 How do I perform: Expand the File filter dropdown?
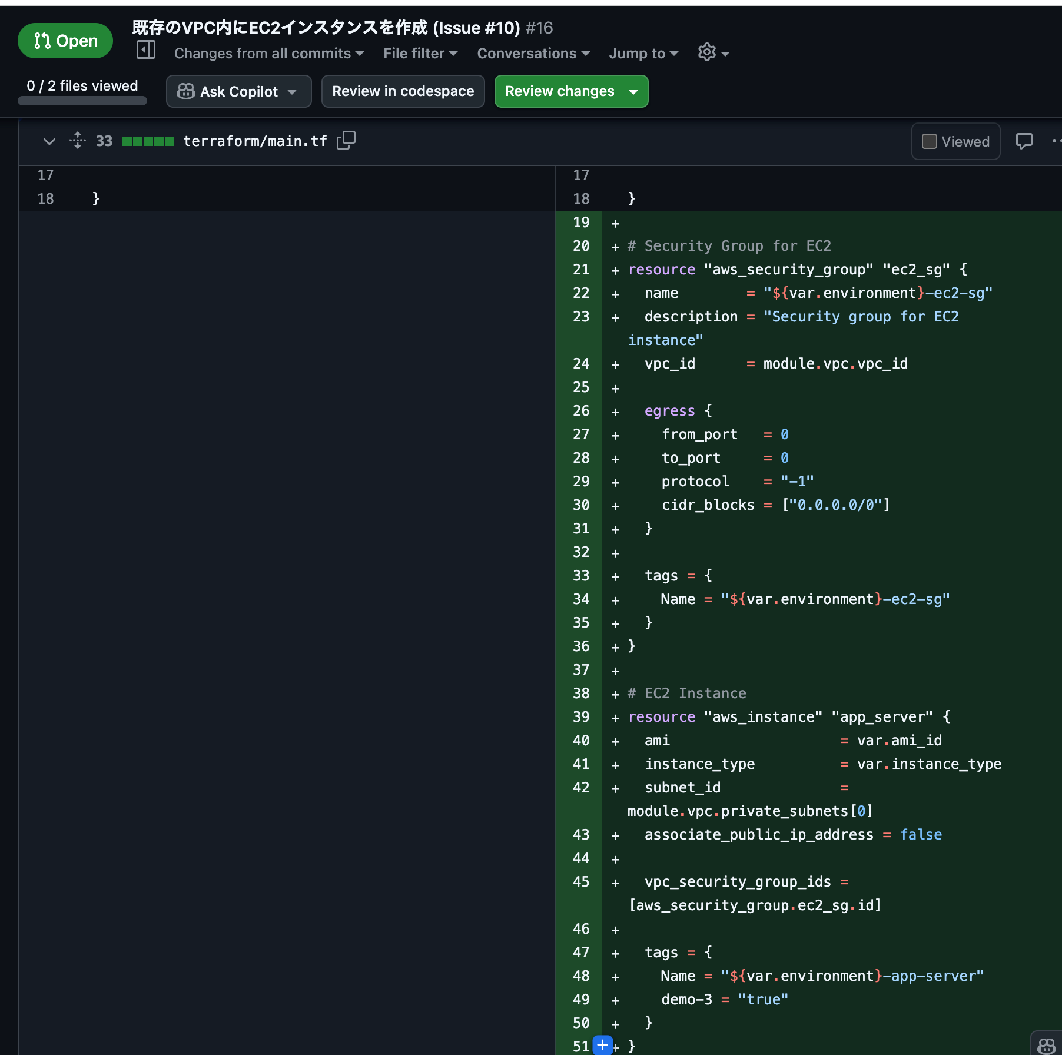pos(420,54)
